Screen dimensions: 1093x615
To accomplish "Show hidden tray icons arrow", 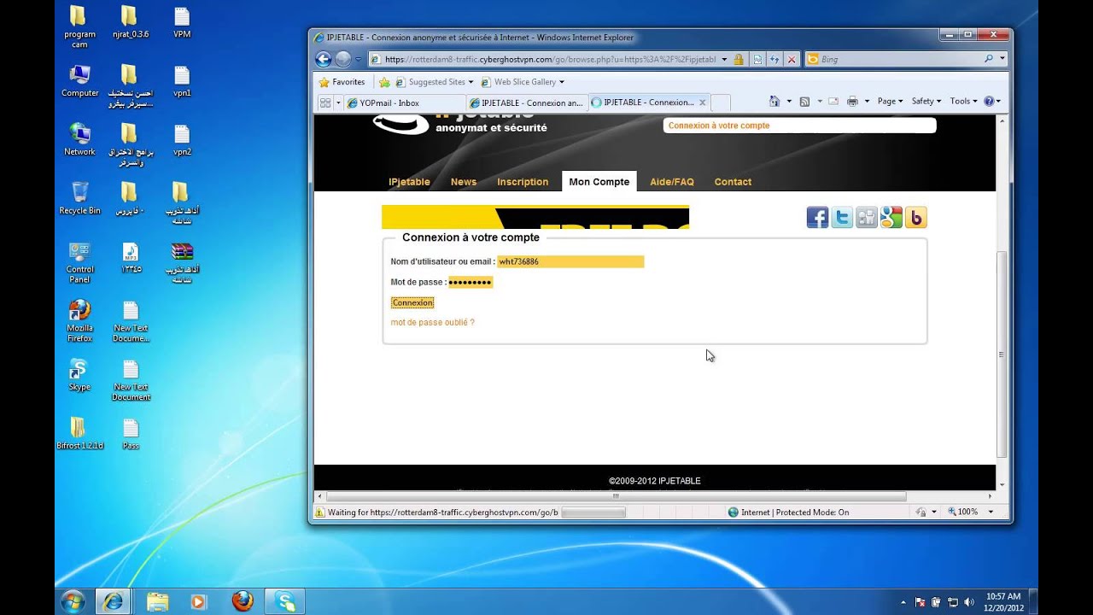I will click(903, 602).
